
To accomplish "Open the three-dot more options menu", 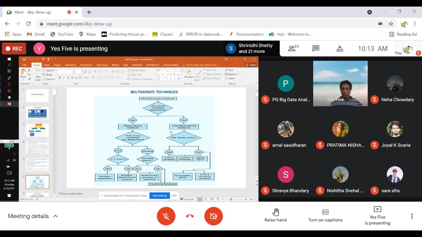I will coord(412,216).
